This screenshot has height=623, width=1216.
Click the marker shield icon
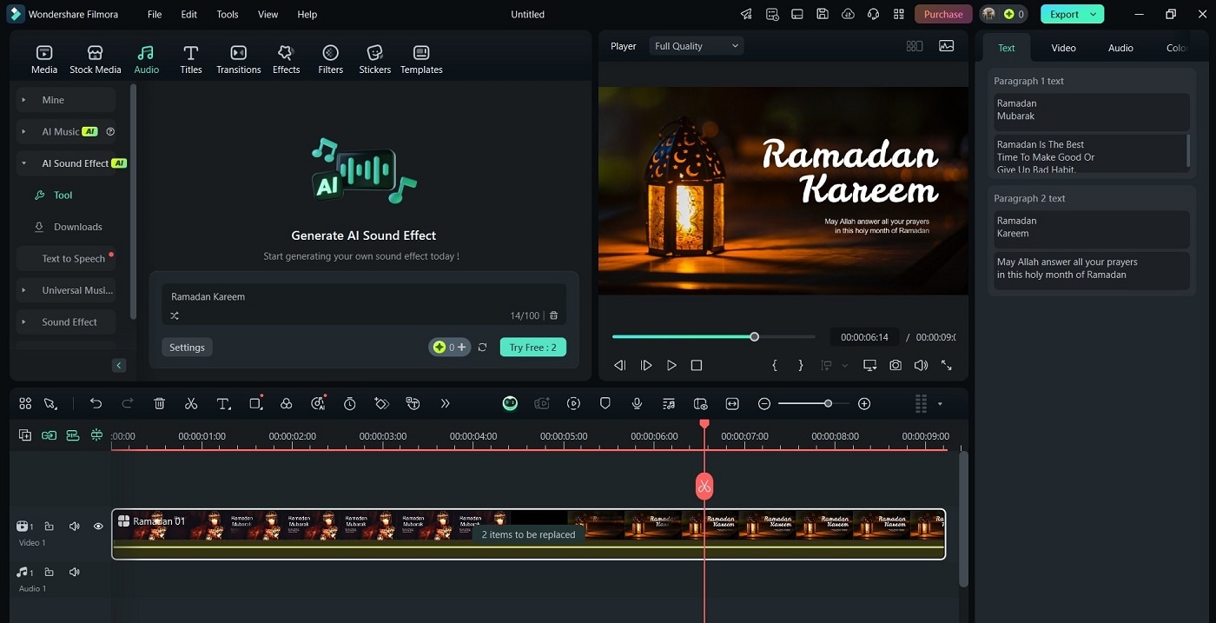click(x=605, y=404)
